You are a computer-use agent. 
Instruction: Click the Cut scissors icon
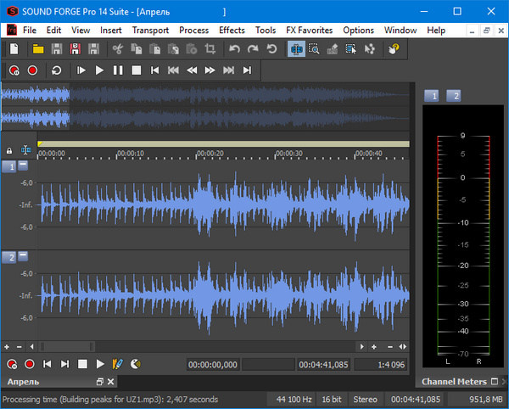pyautogui.click(x=117, y=49)
